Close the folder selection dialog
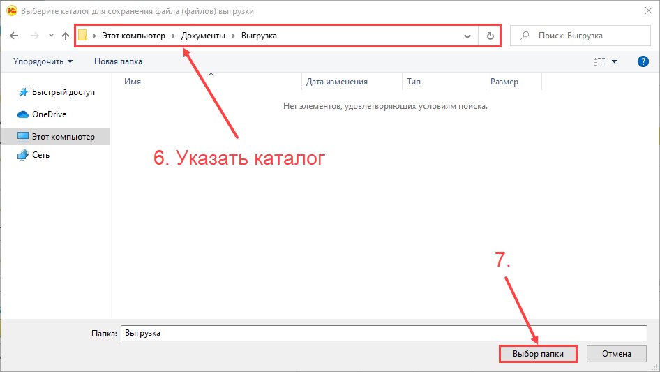660x372 pixels. [649, 11]
